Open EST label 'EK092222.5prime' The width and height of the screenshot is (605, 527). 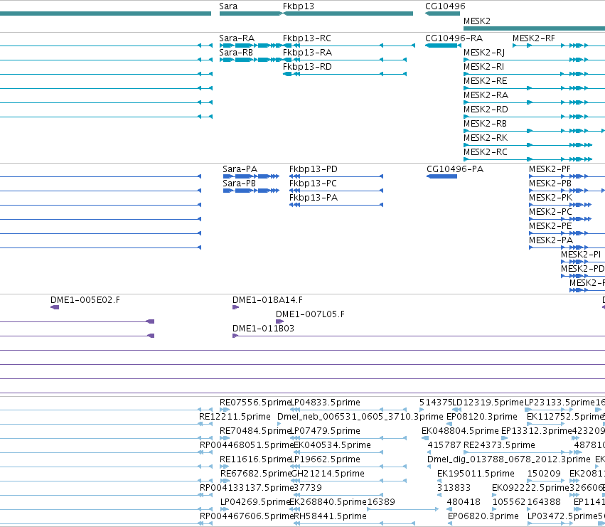(530, 489)
